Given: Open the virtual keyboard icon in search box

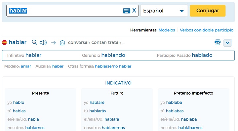Looking at the screenshot, I should tap(126, 11).
